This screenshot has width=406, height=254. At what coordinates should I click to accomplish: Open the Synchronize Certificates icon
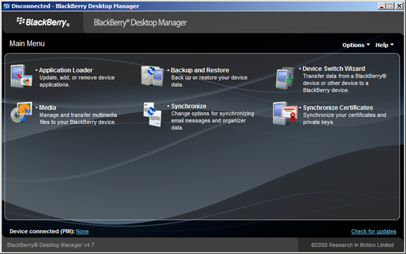(285, 113)
